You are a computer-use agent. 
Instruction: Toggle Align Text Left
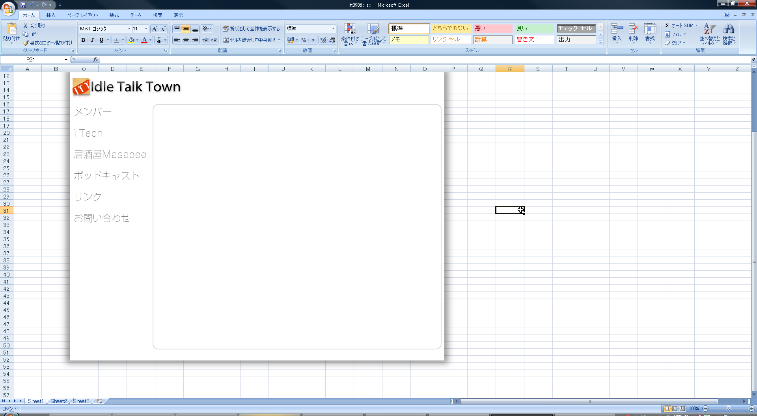(177, 40)
